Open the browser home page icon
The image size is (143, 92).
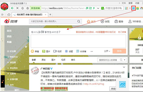[22, 8]
